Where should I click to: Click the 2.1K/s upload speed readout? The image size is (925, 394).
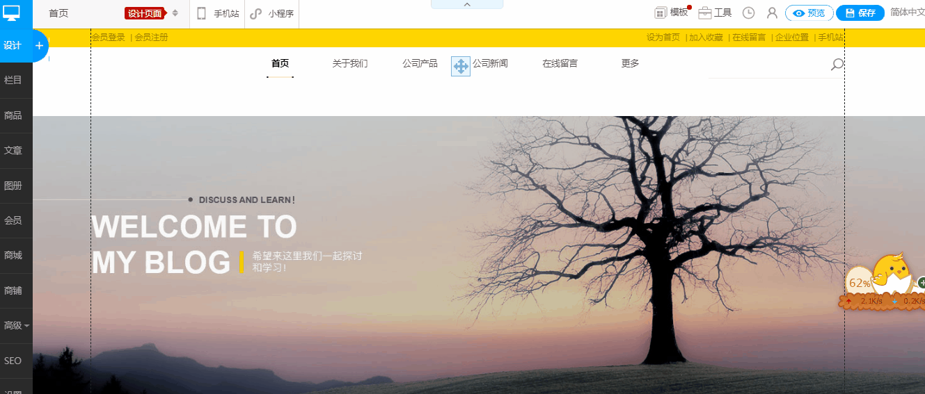[x=871, y=301]
